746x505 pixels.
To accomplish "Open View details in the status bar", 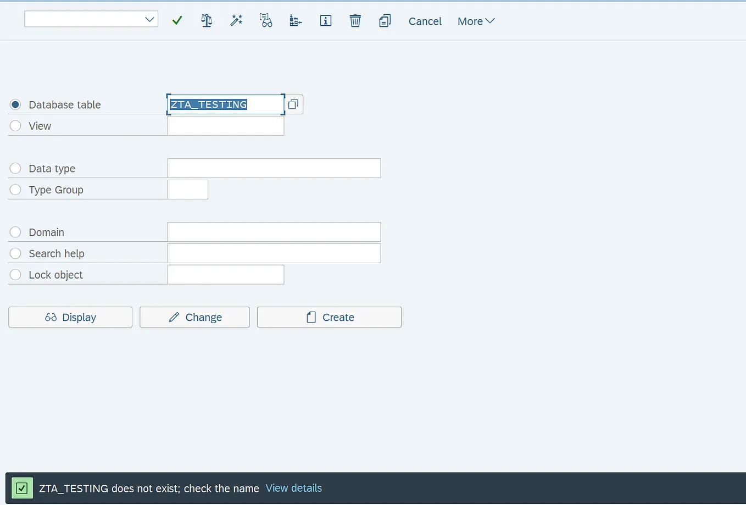I will pos(293,488).
